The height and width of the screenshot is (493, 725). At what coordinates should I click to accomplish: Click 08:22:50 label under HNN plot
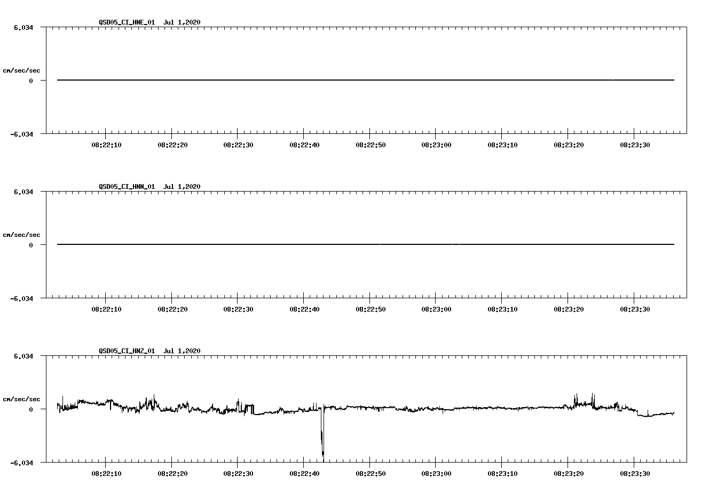pyautogui.click(x=371, y=309)
